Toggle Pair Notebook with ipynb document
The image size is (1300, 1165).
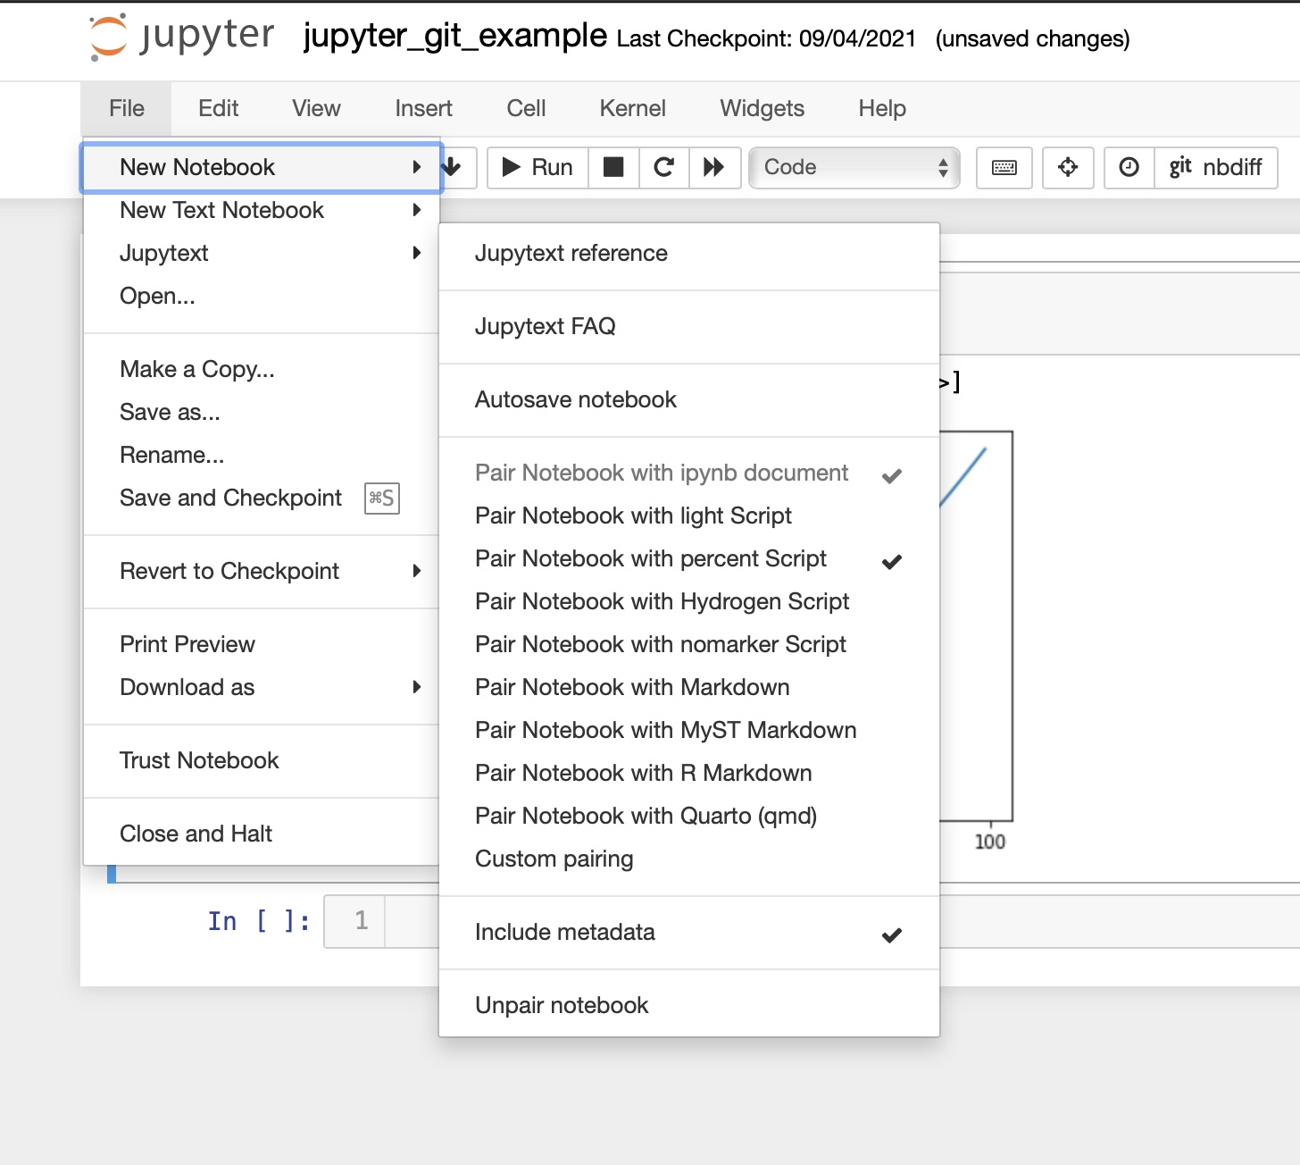[689, 473]
